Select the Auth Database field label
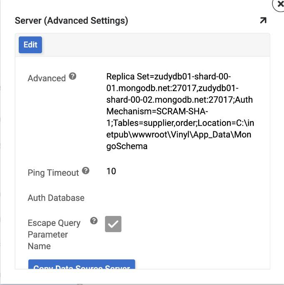The width and height of the screenshot is (284, 285). (56, 198)
